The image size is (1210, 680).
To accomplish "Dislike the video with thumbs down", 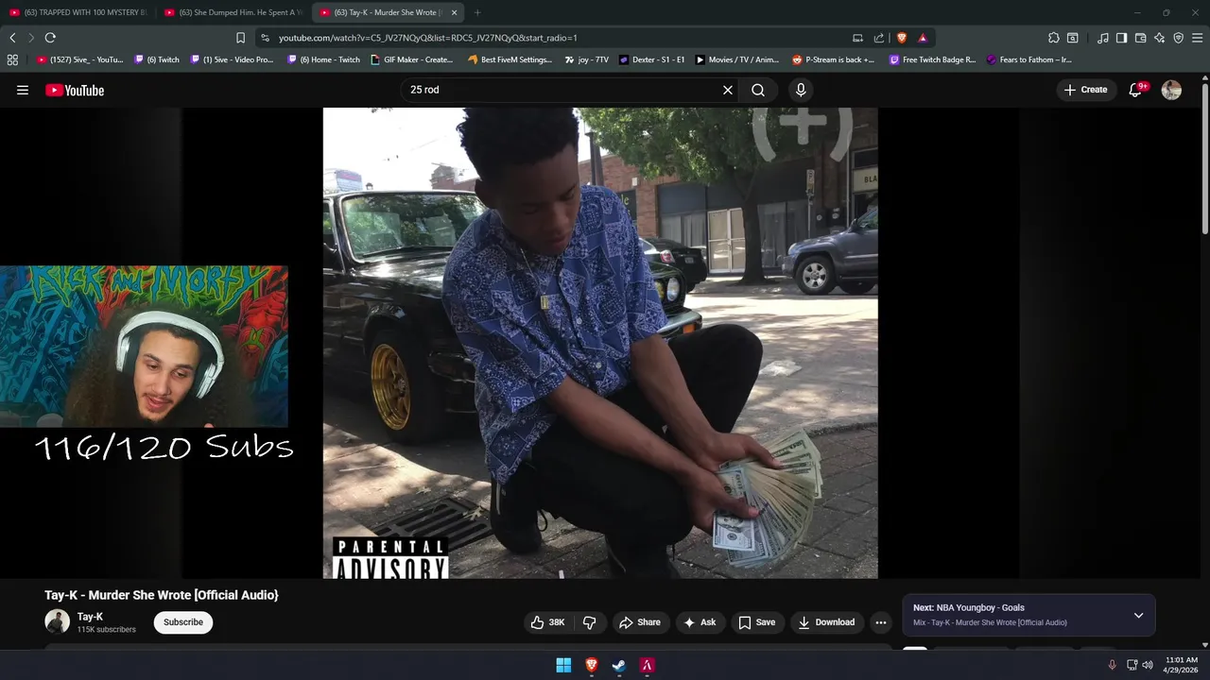I will pyautogui.click(x=589, y=622).
